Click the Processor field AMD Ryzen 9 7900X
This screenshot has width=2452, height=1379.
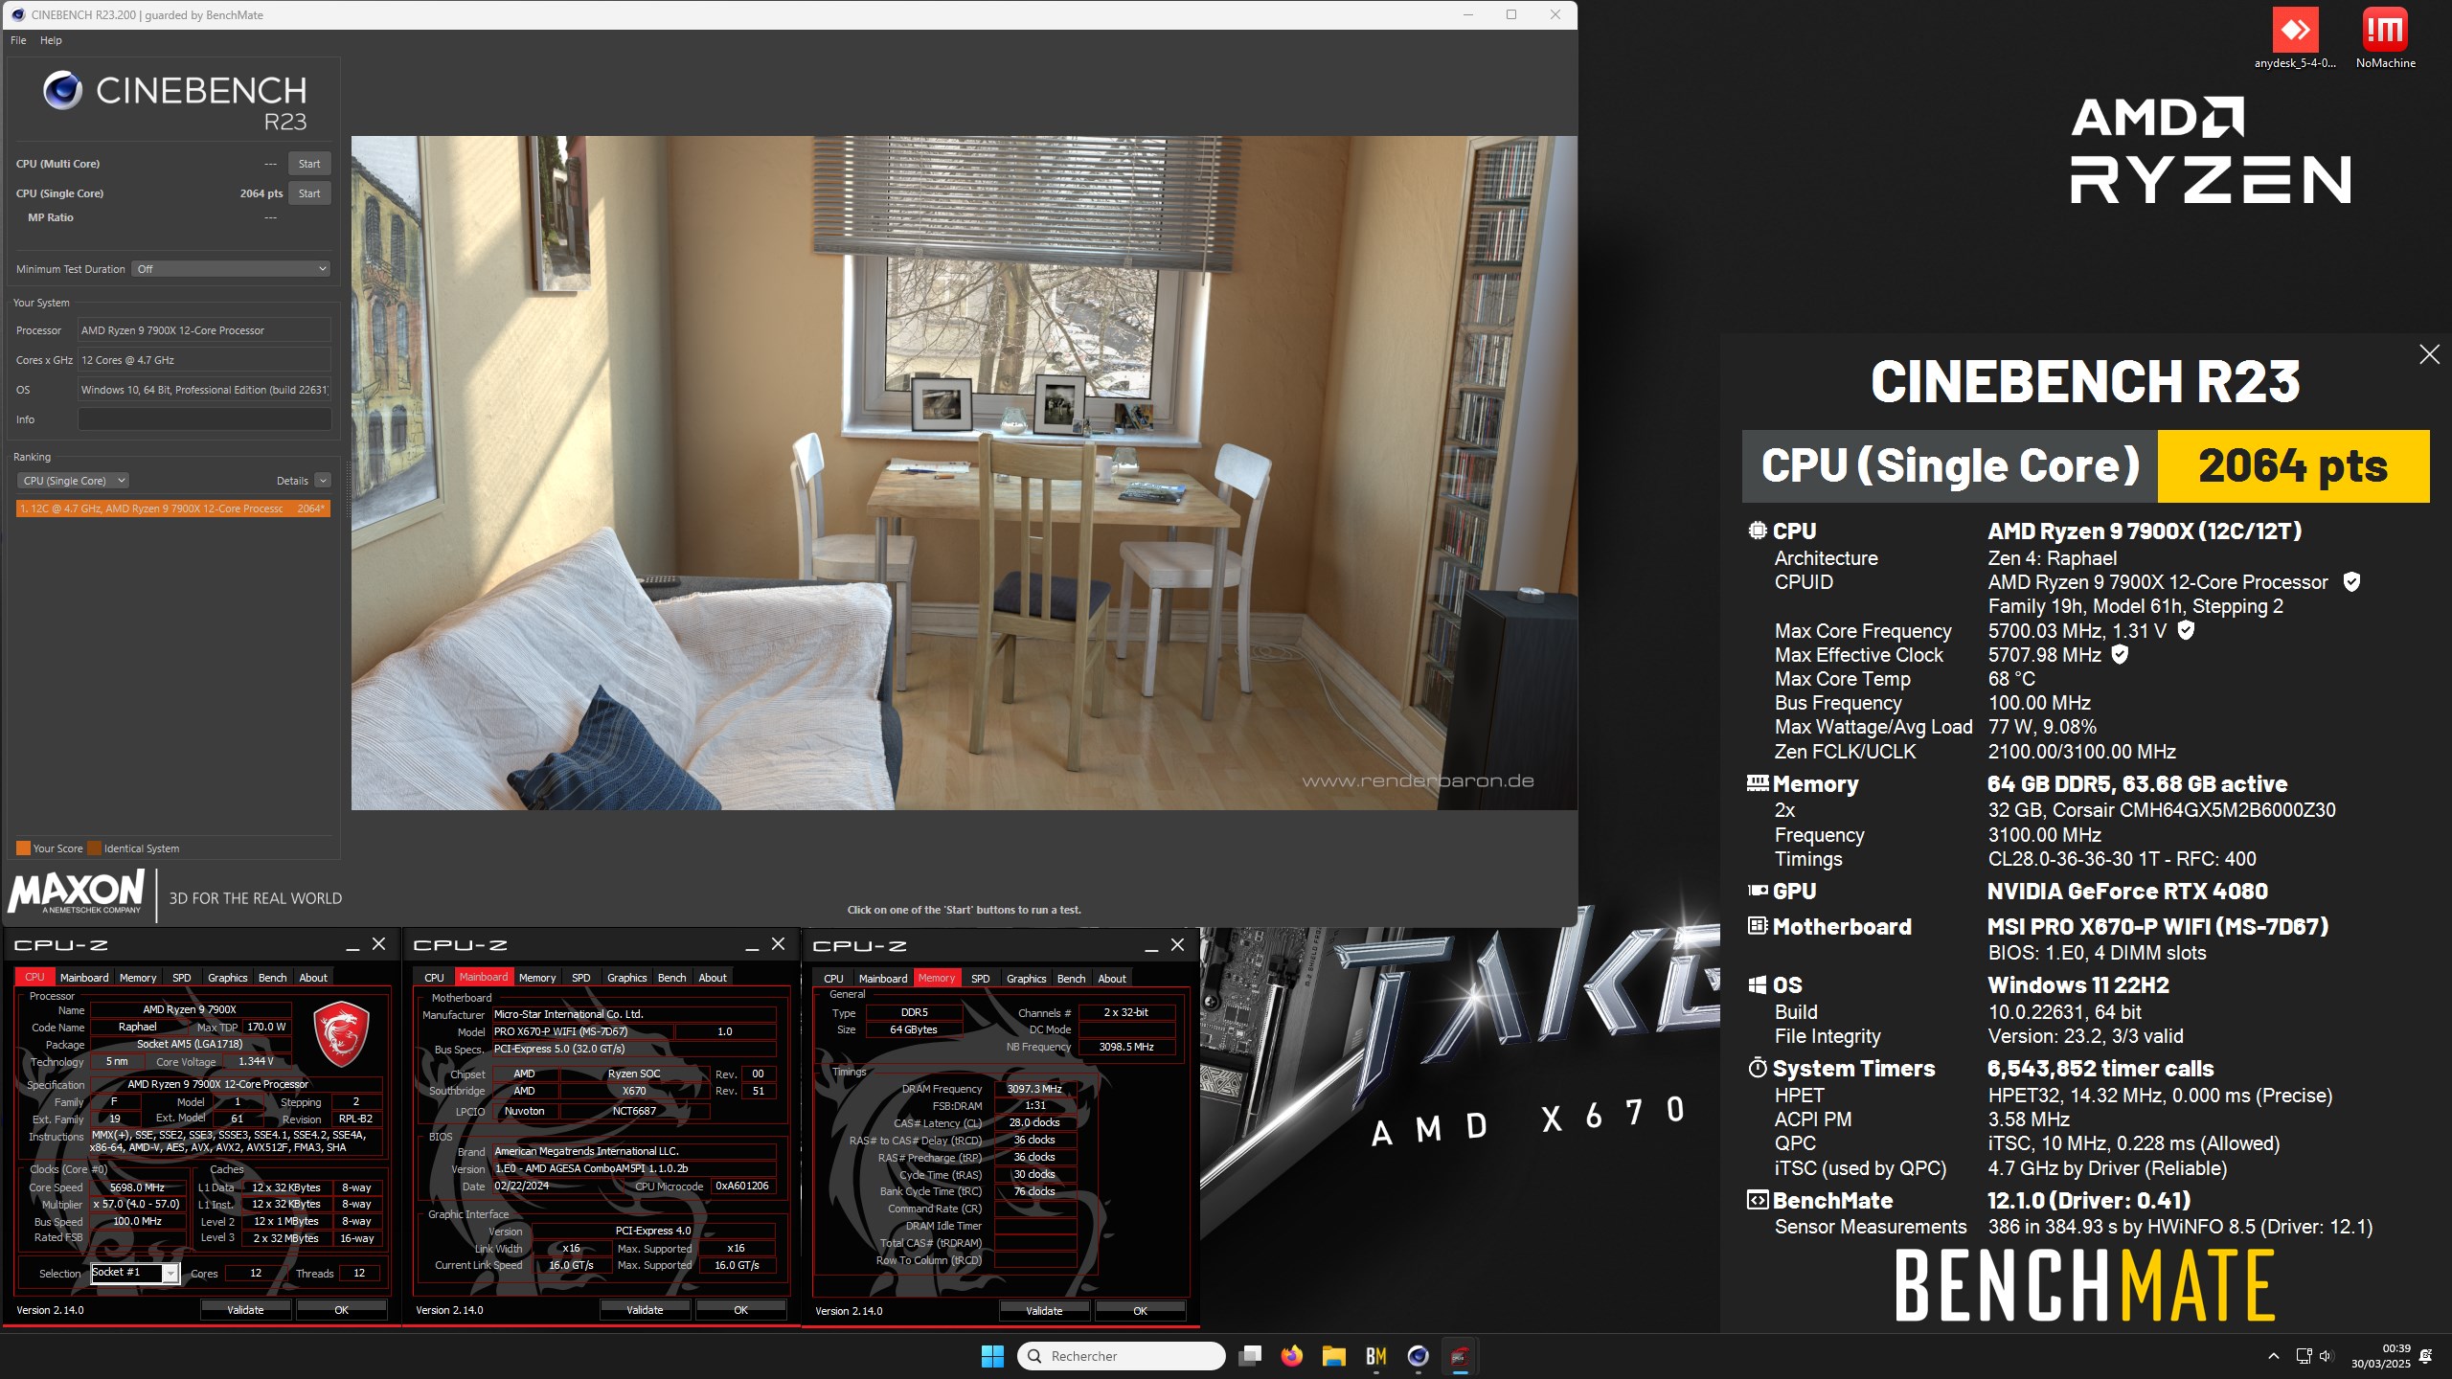pos(204,330)
